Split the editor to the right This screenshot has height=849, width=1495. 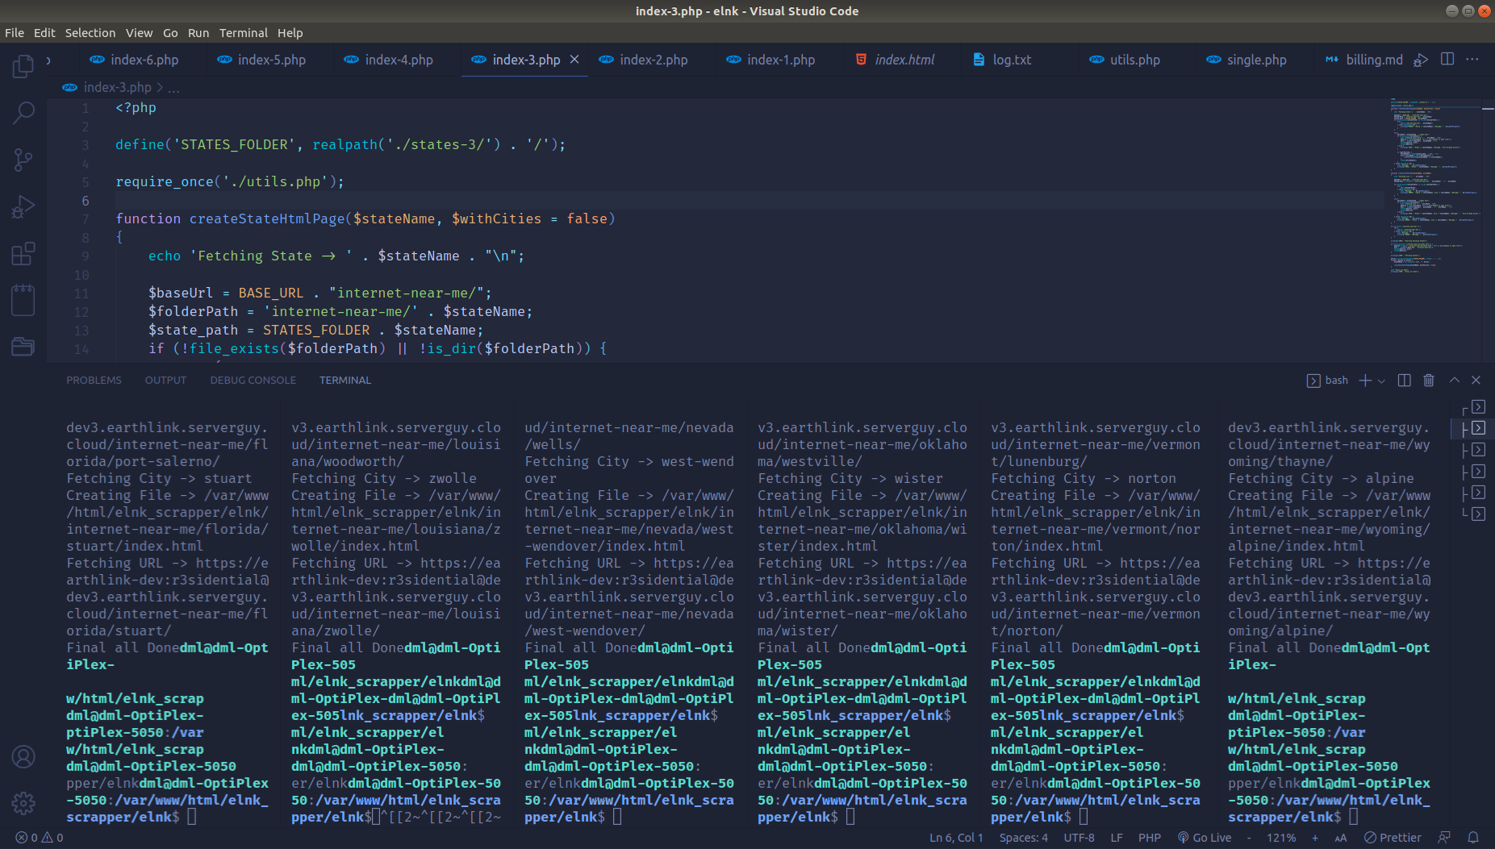pyautogui.click(x=1447, y=60)
